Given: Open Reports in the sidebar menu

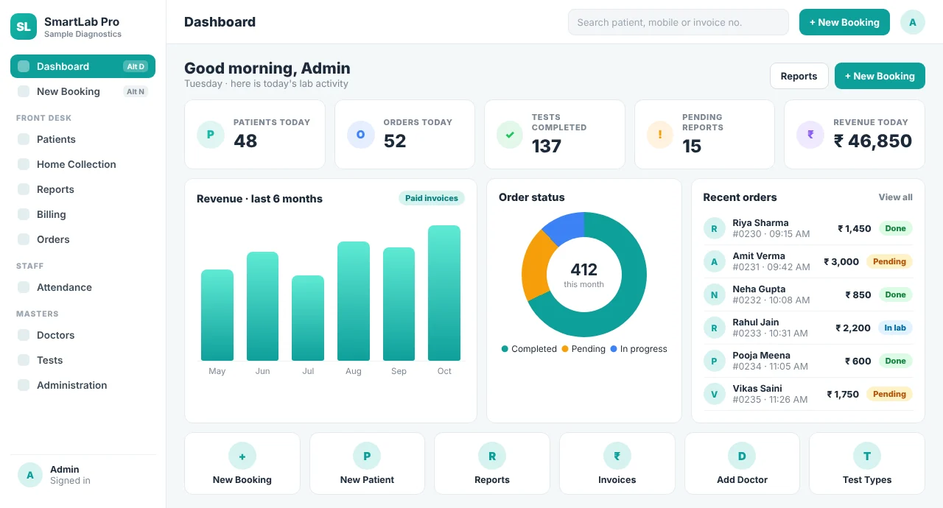Looking at the screenshot, I should pos(83,189).
